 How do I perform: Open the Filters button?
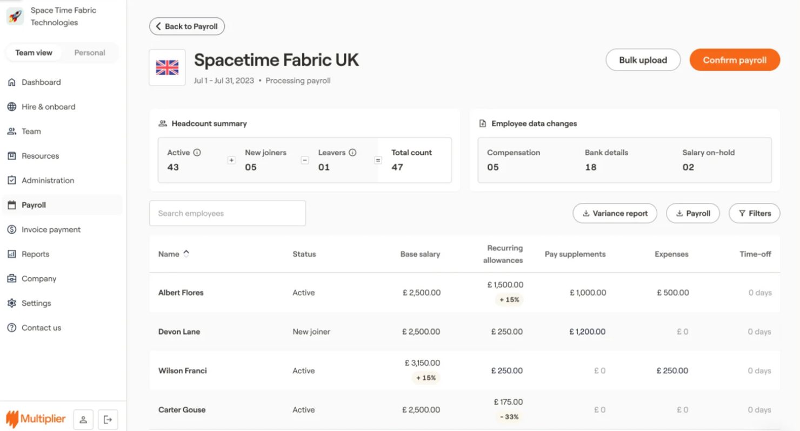[755, 214]
